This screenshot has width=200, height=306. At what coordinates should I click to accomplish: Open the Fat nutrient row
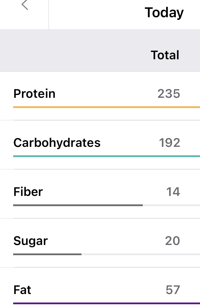[x=22, y=290]
